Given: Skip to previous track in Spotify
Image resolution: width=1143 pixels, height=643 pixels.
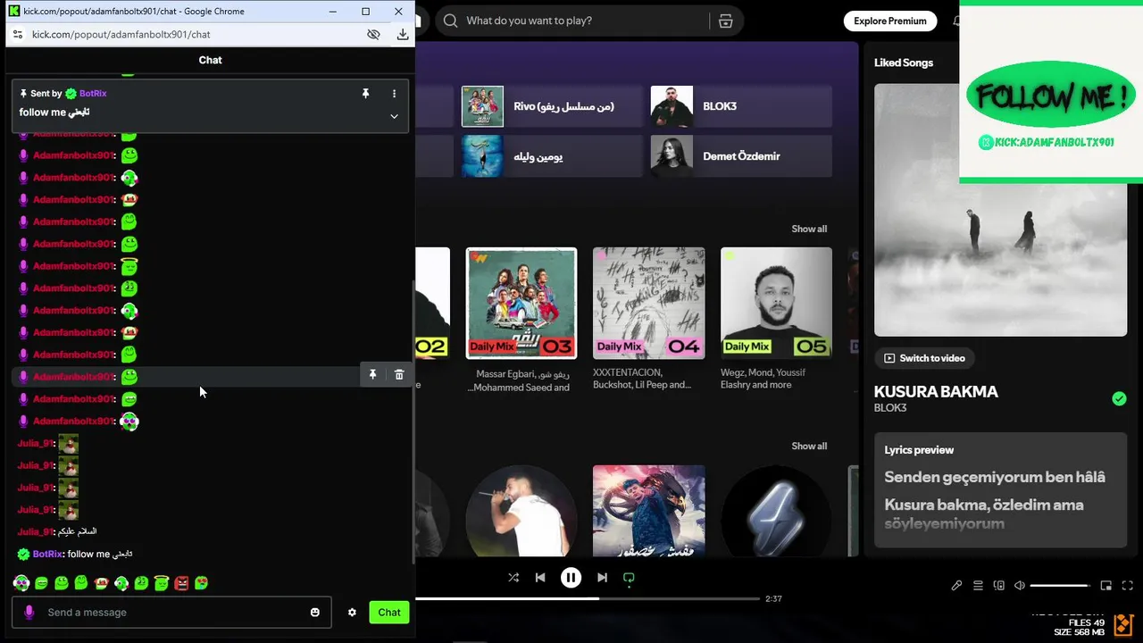Looking at the screenshot, I should pyautogui.click(x=540, y=578).
